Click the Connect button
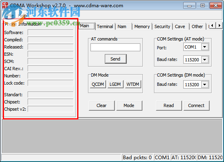Viewport: 224px width, 162px height. pos(196,105)
